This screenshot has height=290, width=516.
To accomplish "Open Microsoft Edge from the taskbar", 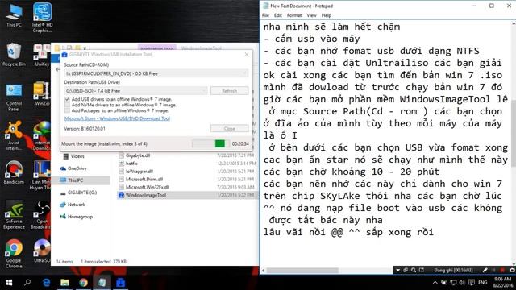I will pyautogui.click(x=47, y=283).
